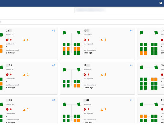Select left steer tire on vehicle 8 diagram
The image size is (164, 137).
(141, 104)
